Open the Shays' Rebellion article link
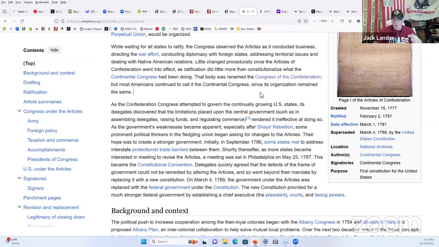Image resolution: width=439 pixels, height=247 pixels. [x=275, y=127]
